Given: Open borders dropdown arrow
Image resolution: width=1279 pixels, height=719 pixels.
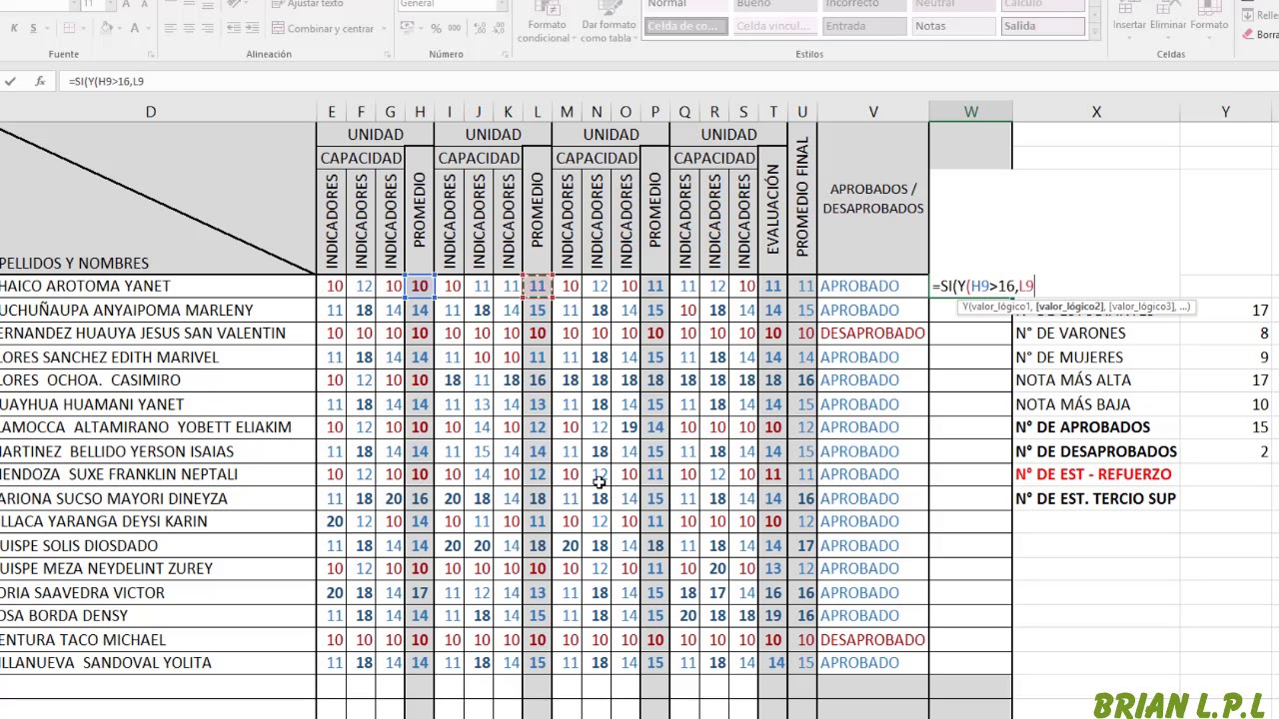Looking at the screenshot, I should [x=83, y=28].
